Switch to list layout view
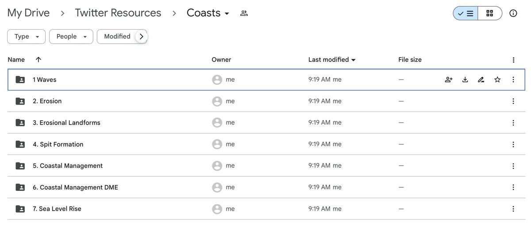Image resolution: width=531 pixels, height=227 pixels. point(466,13)
